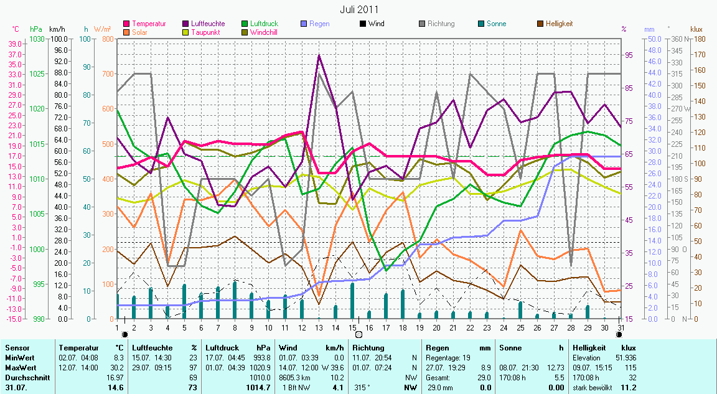This screenshot has width=717, height=394.
Task: Click the new moon marker below day 1
Action: (125, 334)
